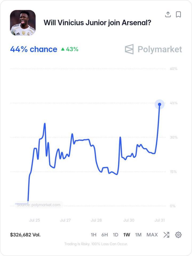Switch chart to 1M range
Viewport: 192px width, 256px height.
138,235
